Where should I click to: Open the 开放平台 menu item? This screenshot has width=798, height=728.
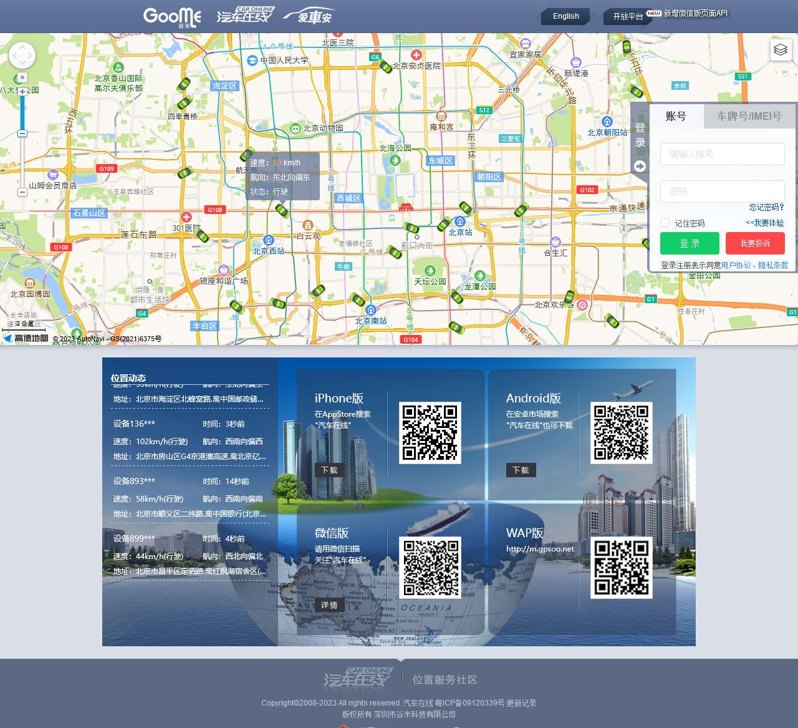pyautogui.click(x=627, y=16)
